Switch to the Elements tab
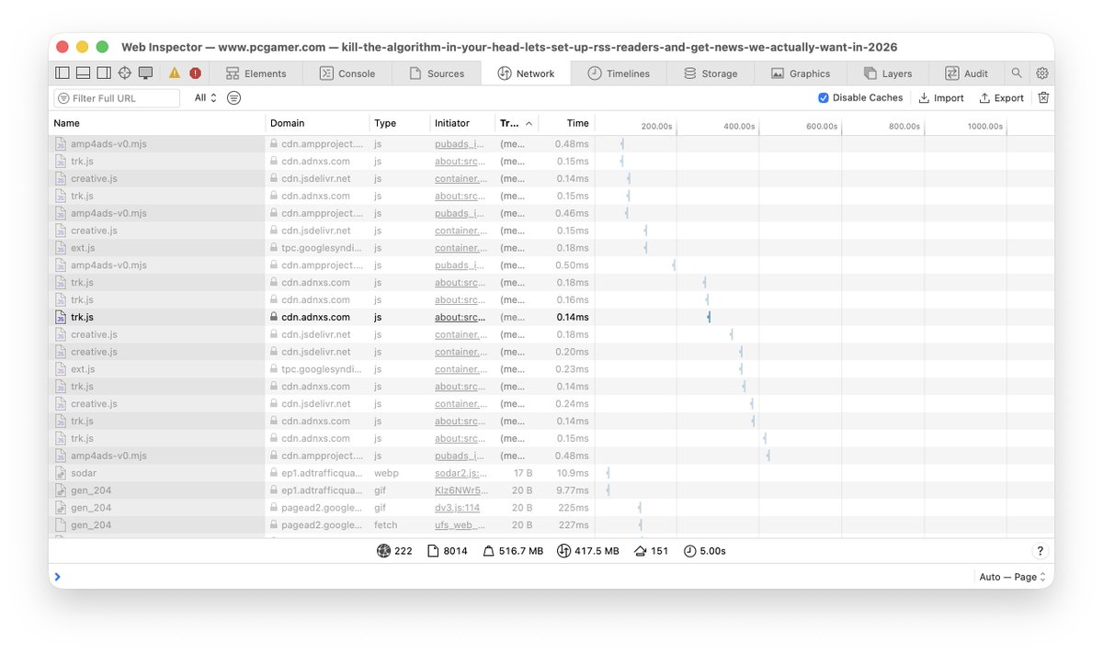 click(x=256, y=73)
